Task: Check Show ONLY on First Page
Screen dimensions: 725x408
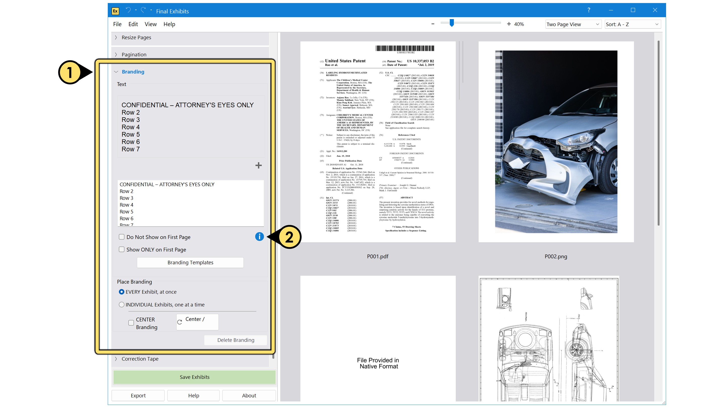Action: (x=122, y=249)
